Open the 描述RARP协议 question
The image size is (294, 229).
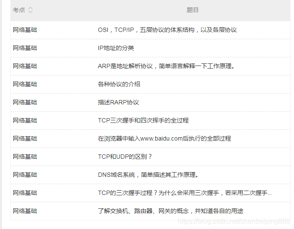coord(118,102)
